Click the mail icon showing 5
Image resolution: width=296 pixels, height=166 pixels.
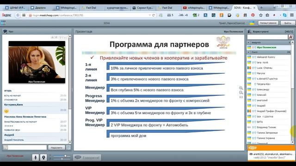[170, 15]
